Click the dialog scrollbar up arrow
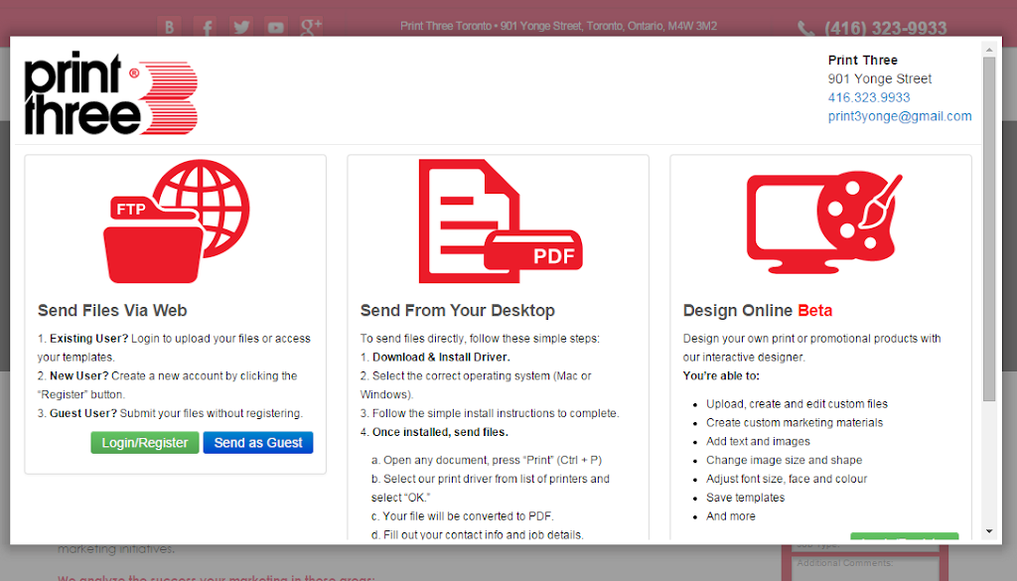This screenshot has width=1017, height=581. (x=989, y=50)
